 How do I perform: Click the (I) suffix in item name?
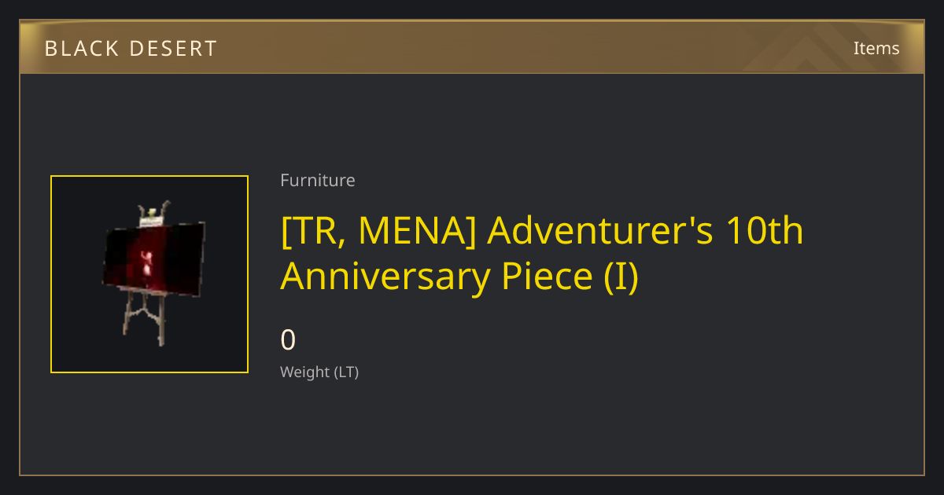tap(621, 278)
